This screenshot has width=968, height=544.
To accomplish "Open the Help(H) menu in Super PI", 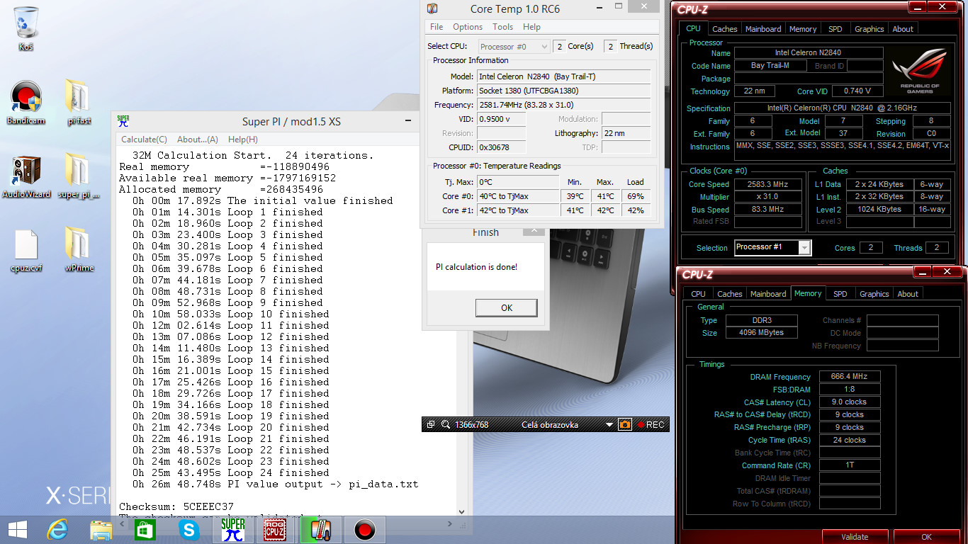I will [x=243, y=140].
